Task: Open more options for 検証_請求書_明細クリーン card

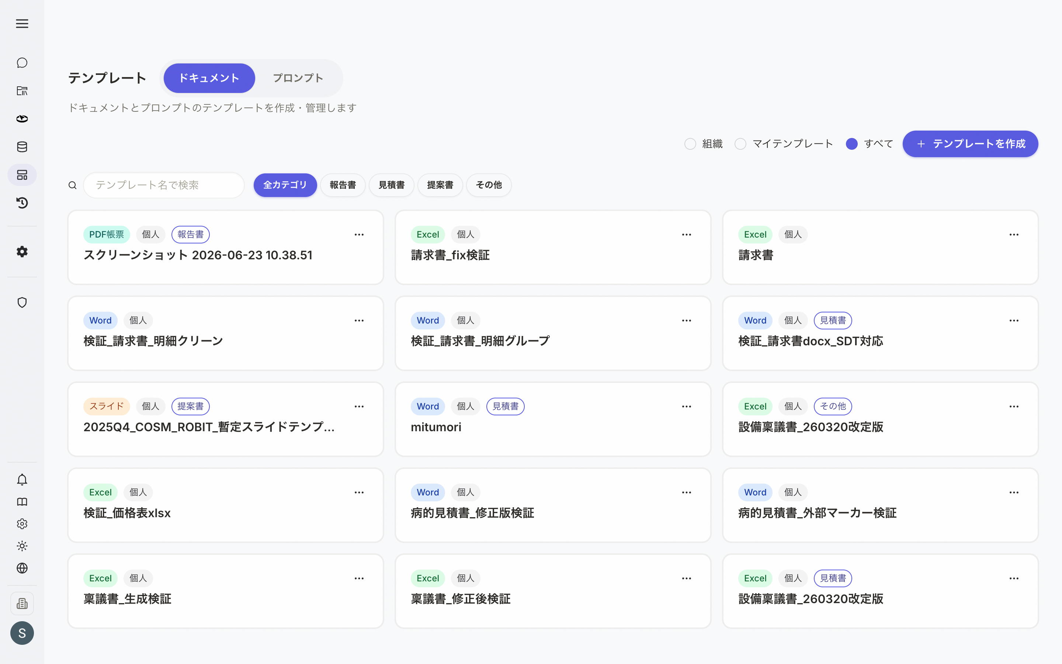Action: [x=359, y=321]
